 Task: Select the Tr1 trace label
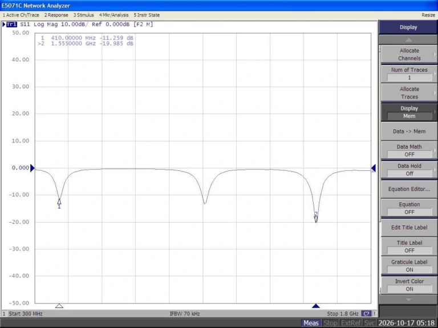11,24
